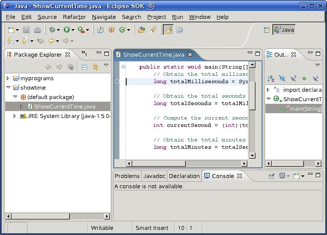Toggle Hide Static Members in Outline
The image size is (327, 235).
[x=293, y=78]
